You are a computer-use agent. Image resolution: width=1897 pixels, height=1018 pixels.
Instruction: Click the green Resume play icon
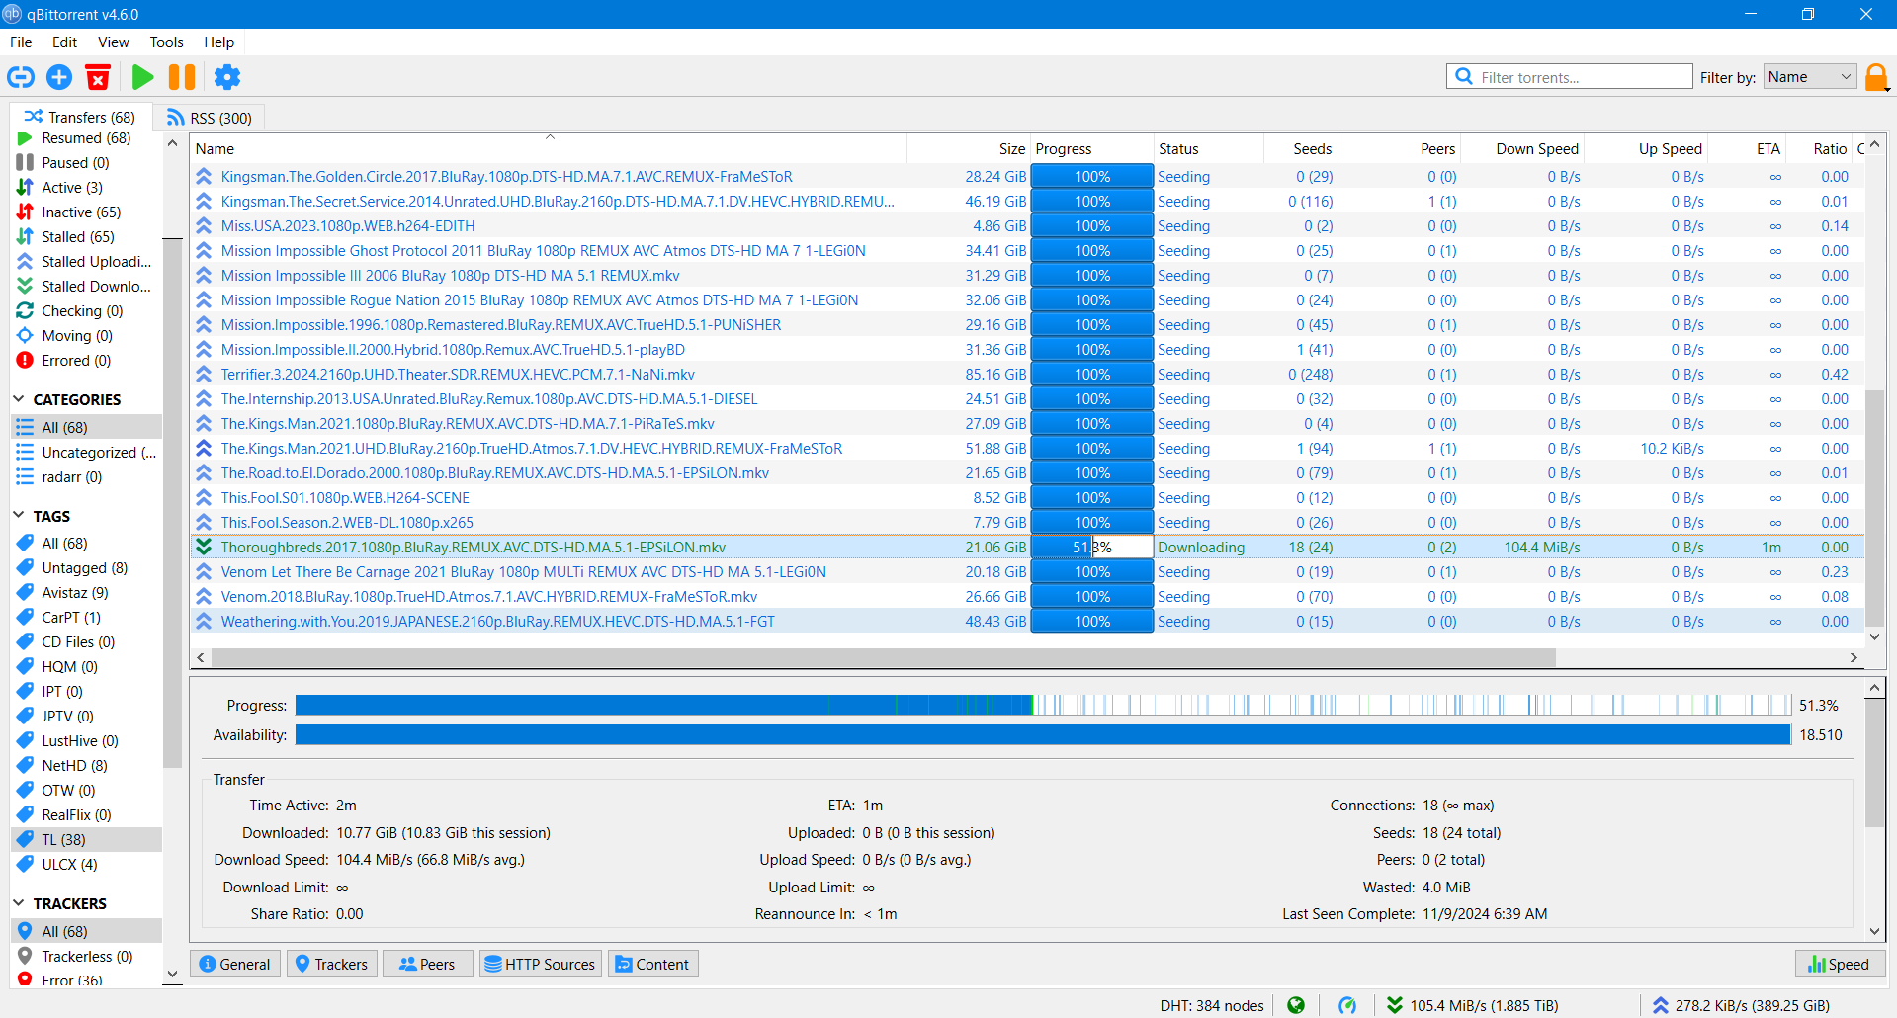143,77
